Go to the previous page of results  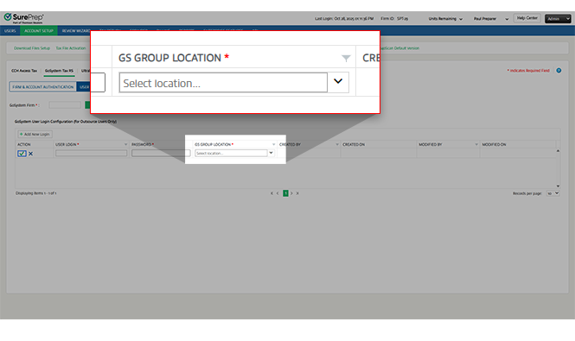(x=278, y=193)
